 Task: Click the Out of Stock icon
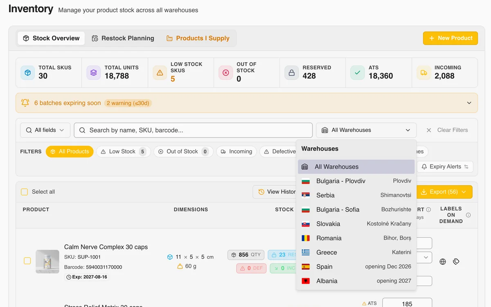point(226,72)
